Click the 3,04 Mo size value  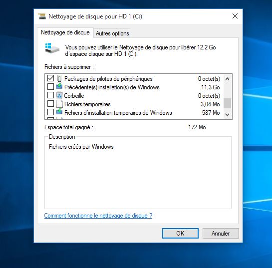[210, 104]
